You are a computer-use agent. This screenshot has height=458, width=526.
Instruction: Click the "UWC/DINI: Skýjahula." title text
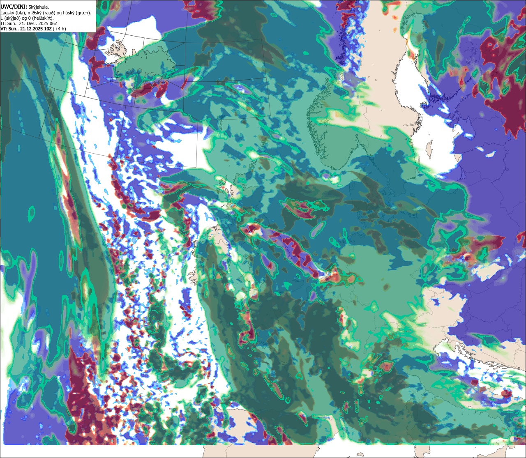coord(25,7)
